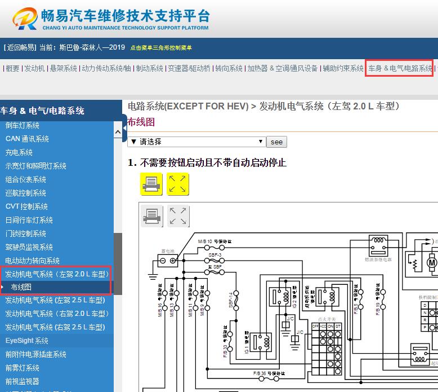Screen dimensions: 438x392
Task: Open the 请选择 dropdown list
Action: 196,142
